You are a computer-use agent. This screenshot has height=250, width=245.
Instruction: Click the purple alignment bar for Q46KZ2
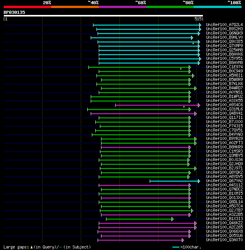click(x=147, y=224)
